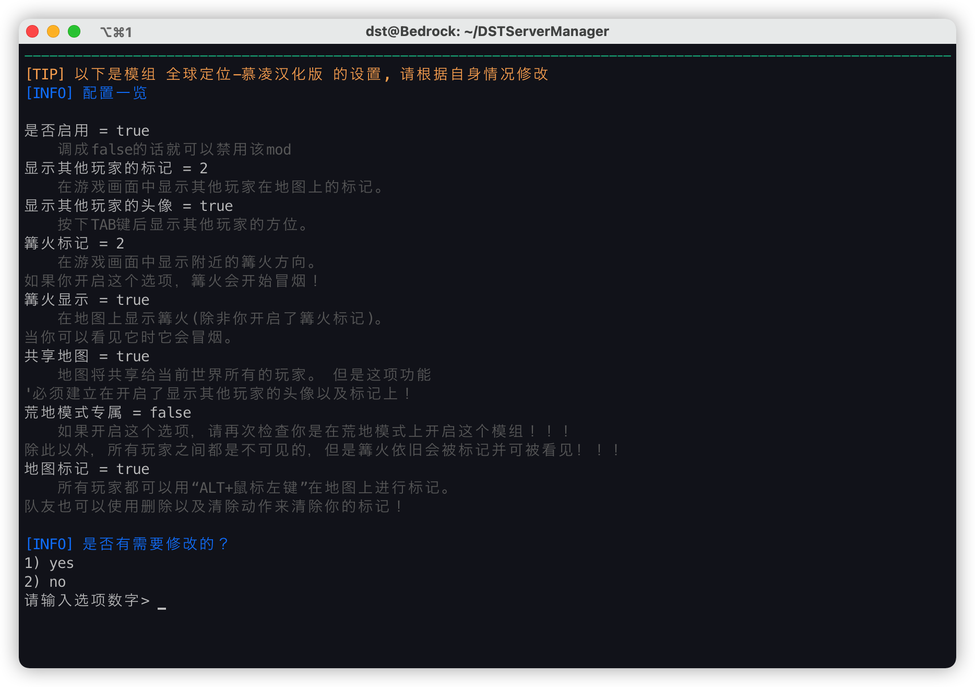Click the line 篝火显示 = true
Image resolution: width=975 pixels, height=687 pixels.
click(87, 300)
